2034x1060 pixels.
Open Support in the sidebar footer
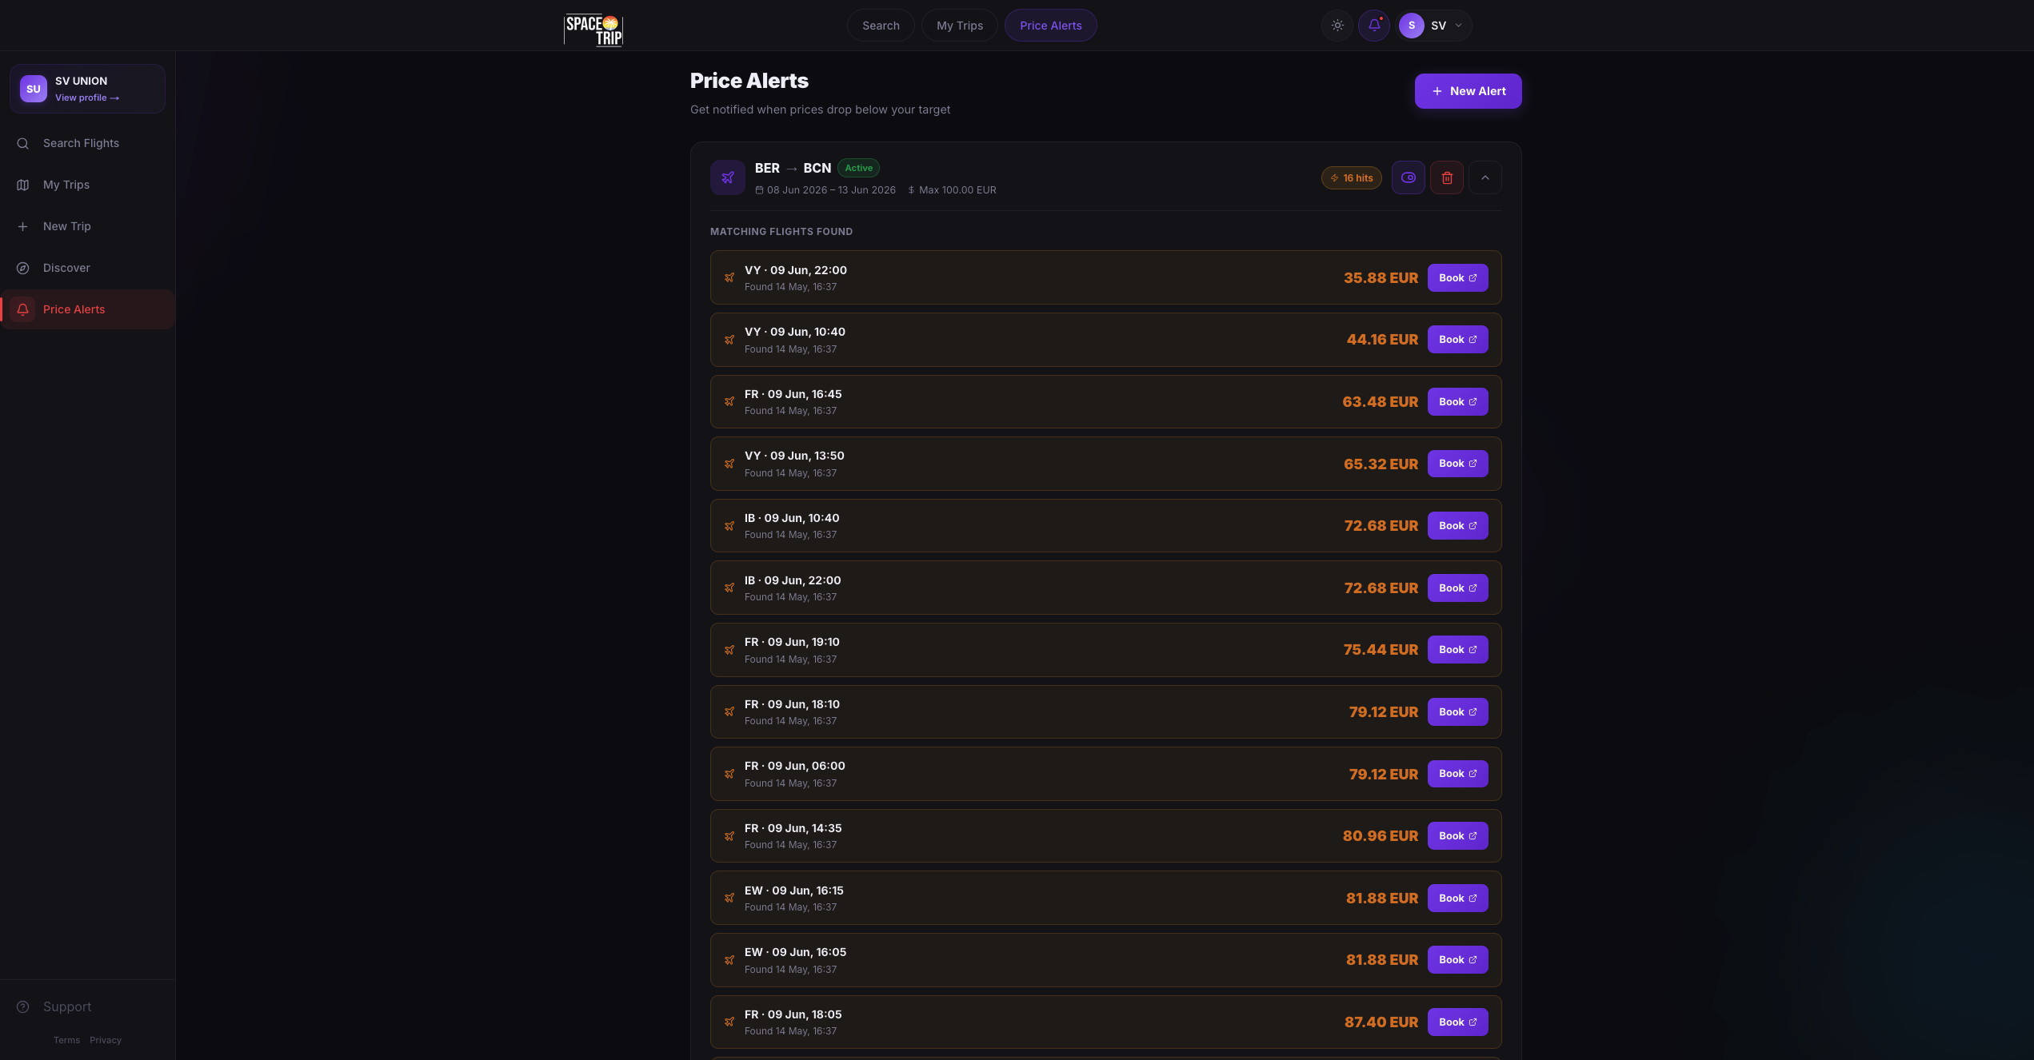pyautogui.click(x=67, y=1006)
